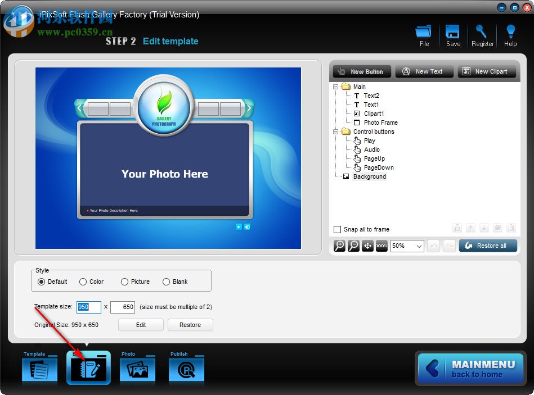Choose the Blank style

[166, 282]
